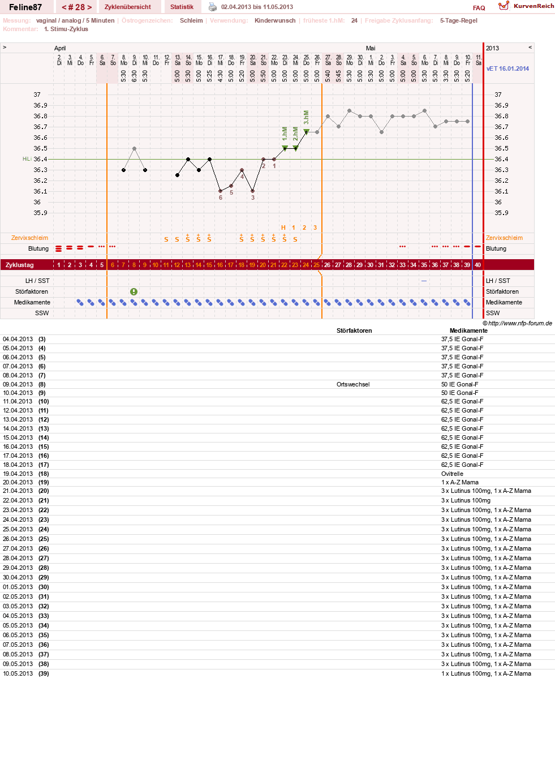Click the Störfaktoren table column header

click(x=354, y=330)
